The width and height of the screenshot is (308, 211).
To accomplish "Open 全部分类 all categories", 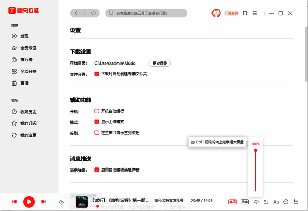I will pos(24,72).
